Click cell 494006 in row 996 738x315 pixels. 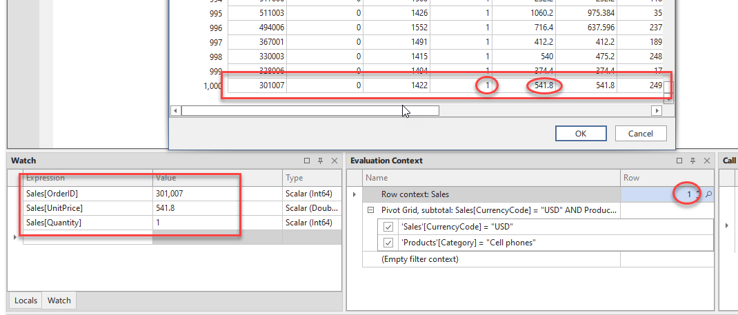point(257,28)
